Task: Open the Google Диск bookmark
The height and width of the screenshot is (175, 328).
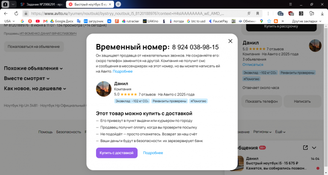Action: (62, 21)
